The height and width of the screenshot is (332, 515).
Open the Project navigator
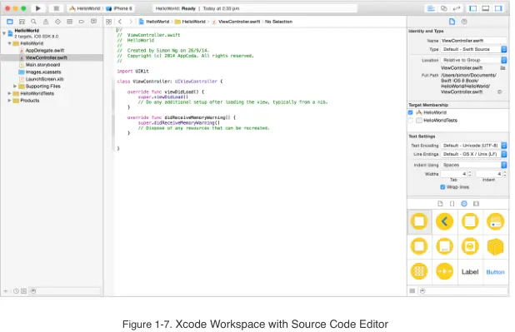10,22
